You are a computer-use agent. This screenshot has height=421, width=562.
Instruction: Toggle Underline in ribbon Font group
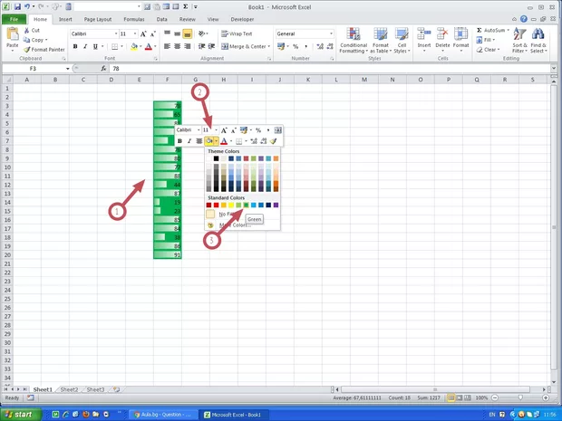(95, 46)
